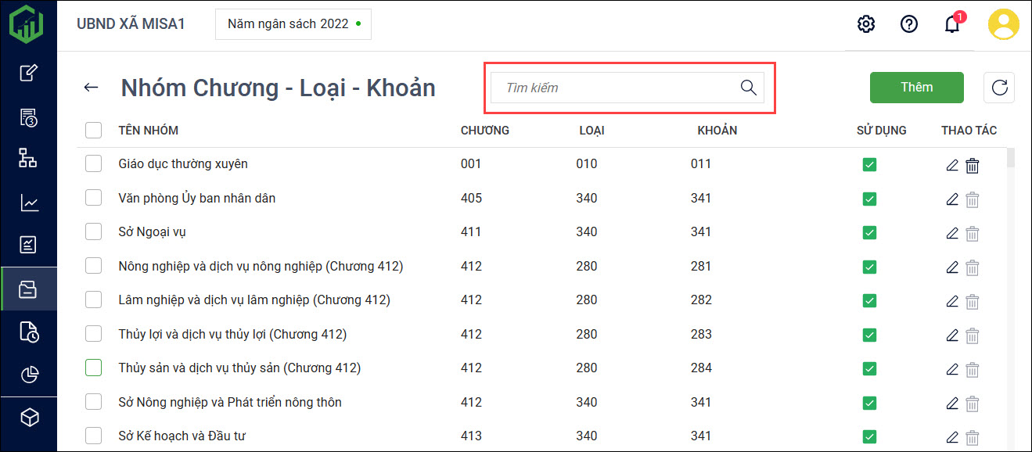1032x452 pixels.
Task: Edit the Sở Ngoại vụ row
Action: (x=952, y=233)
